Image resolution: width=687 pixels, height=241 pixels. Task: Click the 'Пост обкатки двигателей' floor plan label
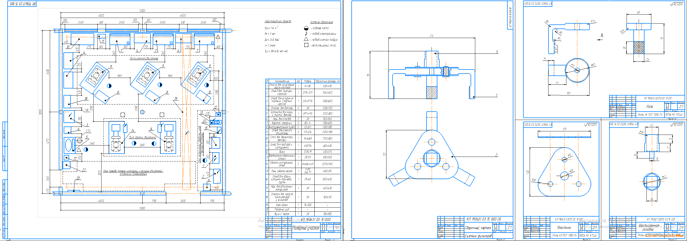coord(142,138)
